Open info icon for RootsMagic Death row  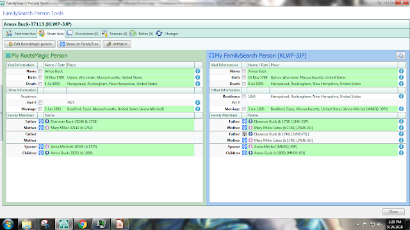pos(198,84)
